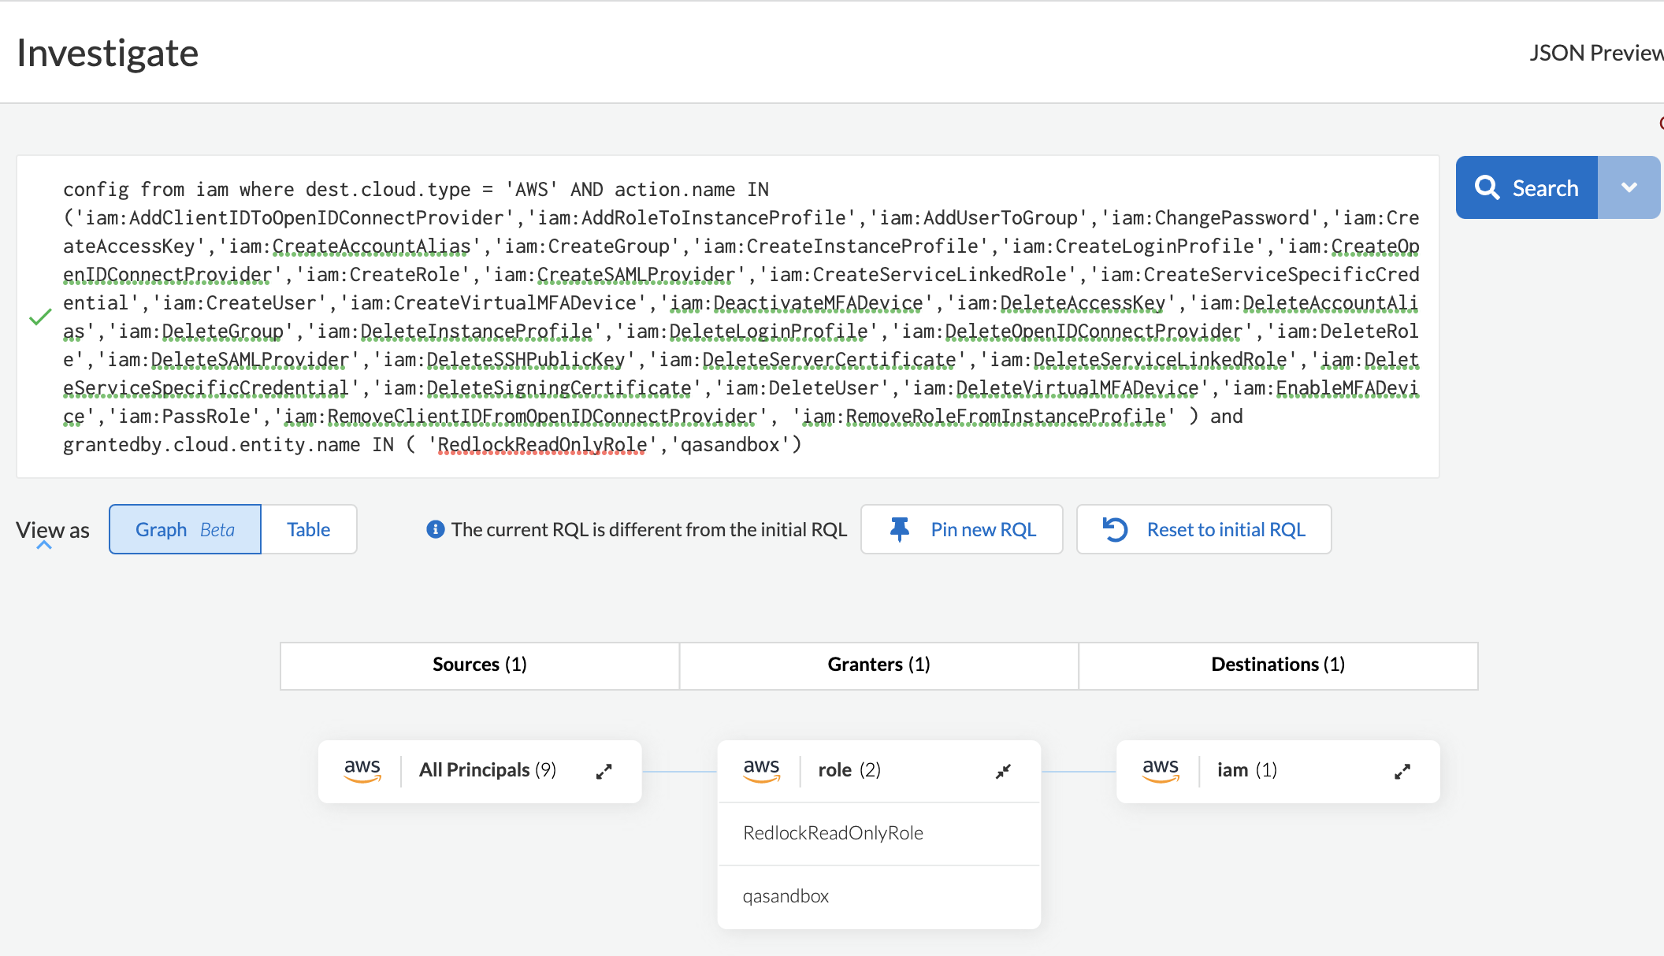The image size is (1664, 956).
Task: Click Reset to initial RQL button
Action: click(1225, 529)
